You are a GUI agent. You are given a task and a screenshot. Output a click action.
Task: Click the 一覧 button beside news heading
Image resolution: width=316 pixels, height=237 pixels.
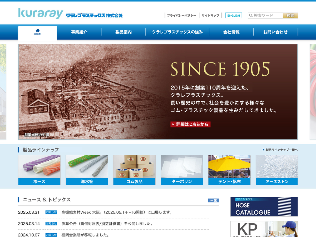click(214, 200)
